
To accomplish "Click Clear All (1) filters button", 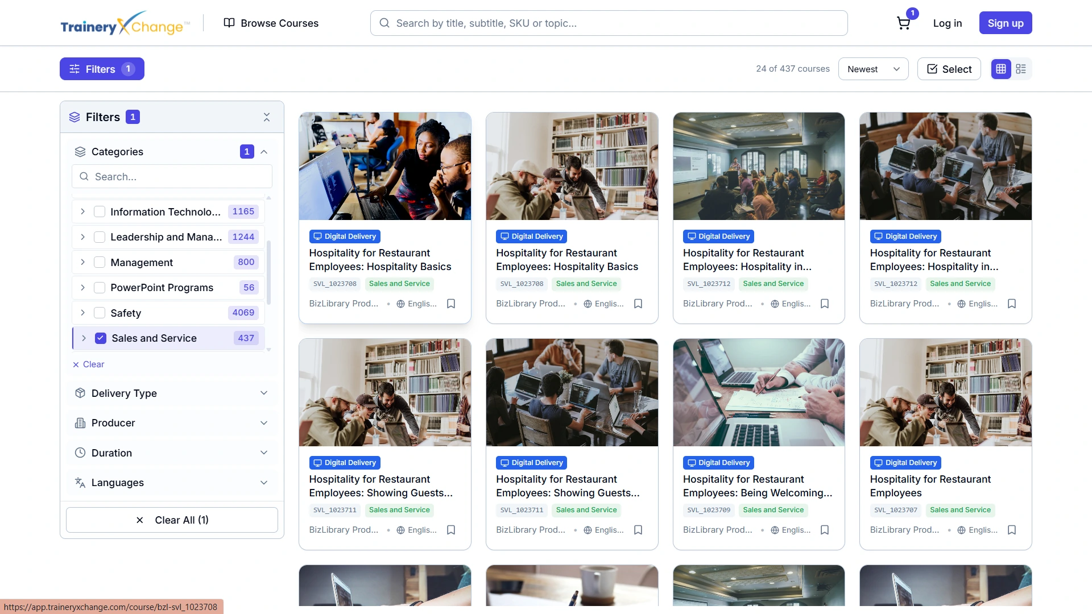I will [x=172, y=520].
